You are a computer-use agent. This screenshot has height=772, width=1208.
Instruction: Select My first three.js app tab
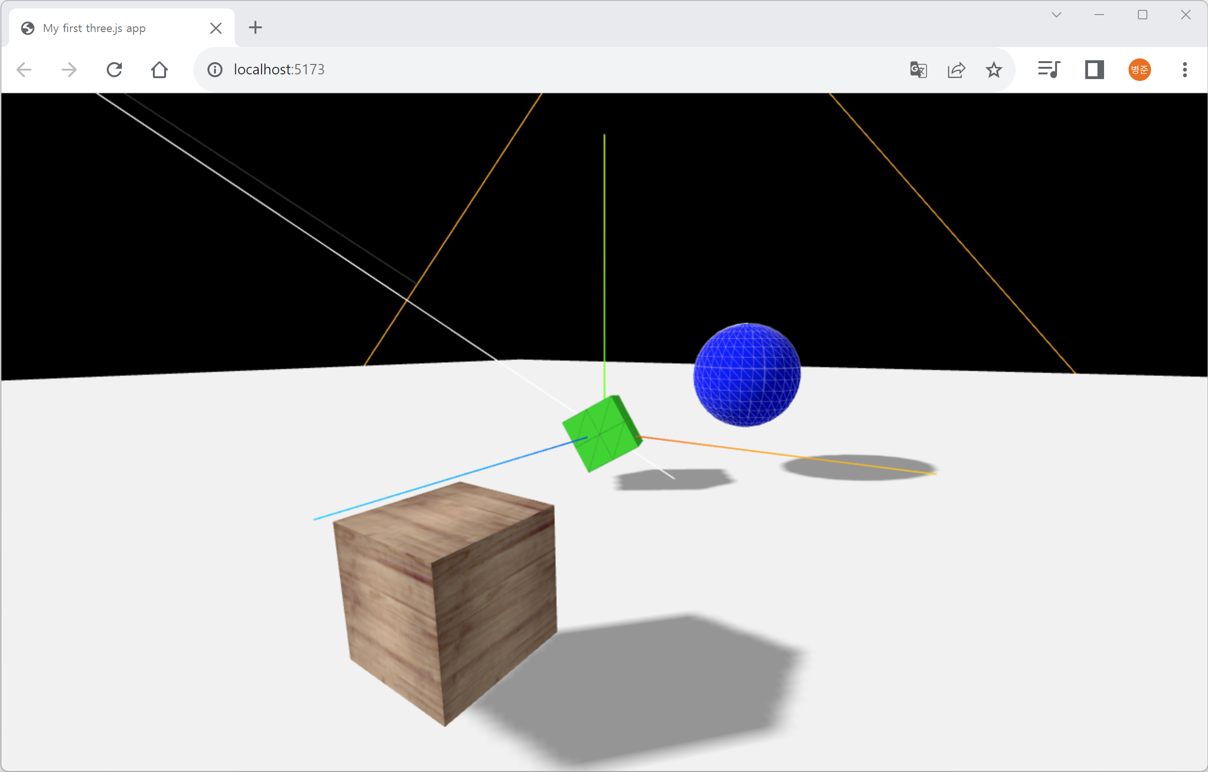tap(111, 28)
